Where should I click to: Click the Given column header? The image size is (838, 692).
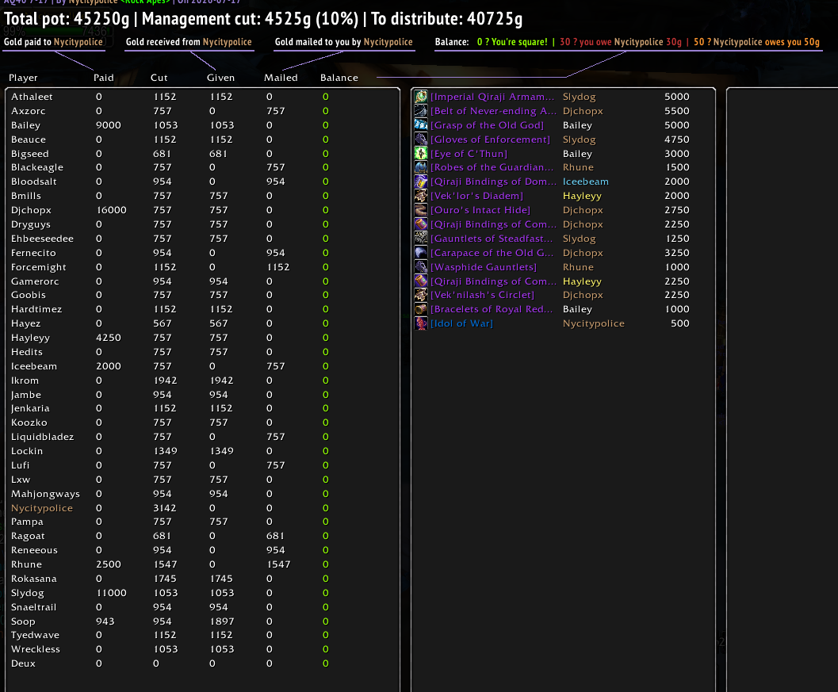(220, 78)
